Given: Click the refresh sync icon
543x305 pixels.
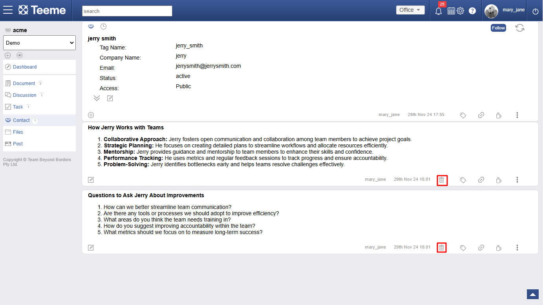Looking at the screenshot, I should (x=520, y=28).
